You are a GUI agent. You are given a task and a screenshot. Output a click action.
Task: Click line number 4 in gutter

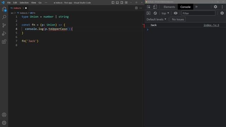pos(16,29)
